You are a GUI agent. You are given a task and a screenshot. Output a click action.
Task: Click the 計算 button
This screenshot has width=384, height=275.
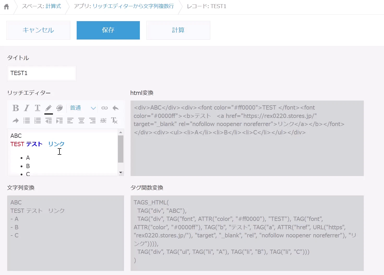click(x=178, y=30)
